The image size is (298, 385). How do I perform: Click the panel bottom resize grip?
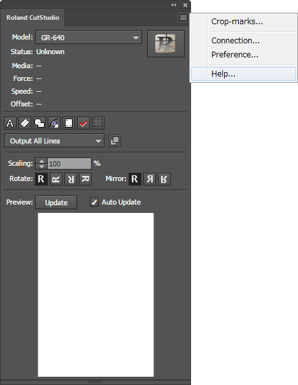tap(95, 382)
